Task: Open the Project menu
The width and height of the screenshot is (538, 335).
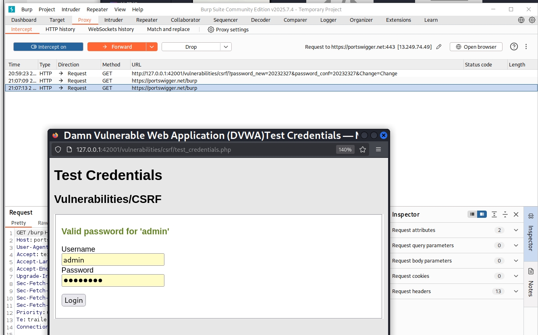Action: tap(47, 9)
